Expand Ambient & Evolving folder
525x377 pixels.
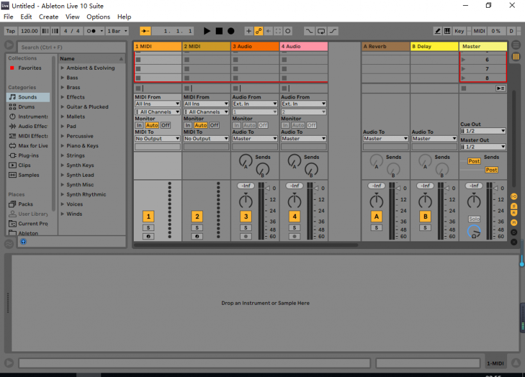pos(63,68)
